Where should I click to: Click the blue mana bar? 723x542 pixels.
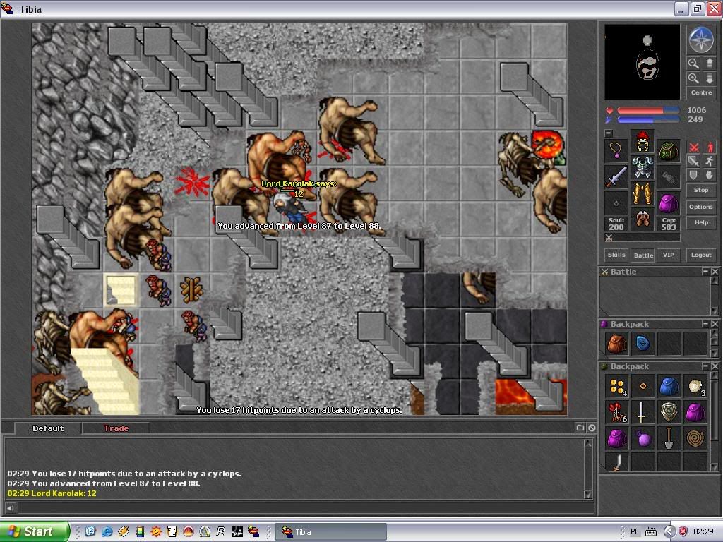pyautogui.click(x=648, y=120)
